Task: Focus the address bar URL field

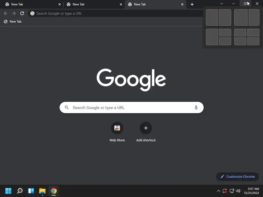Action: [116, 13]
